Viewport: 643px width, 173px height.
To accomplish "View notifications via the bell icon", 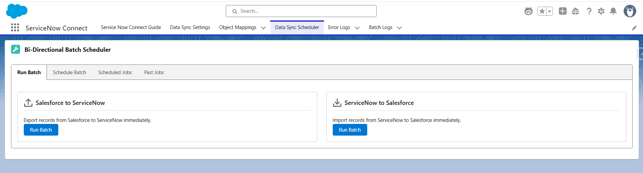I will coord(613,11).
